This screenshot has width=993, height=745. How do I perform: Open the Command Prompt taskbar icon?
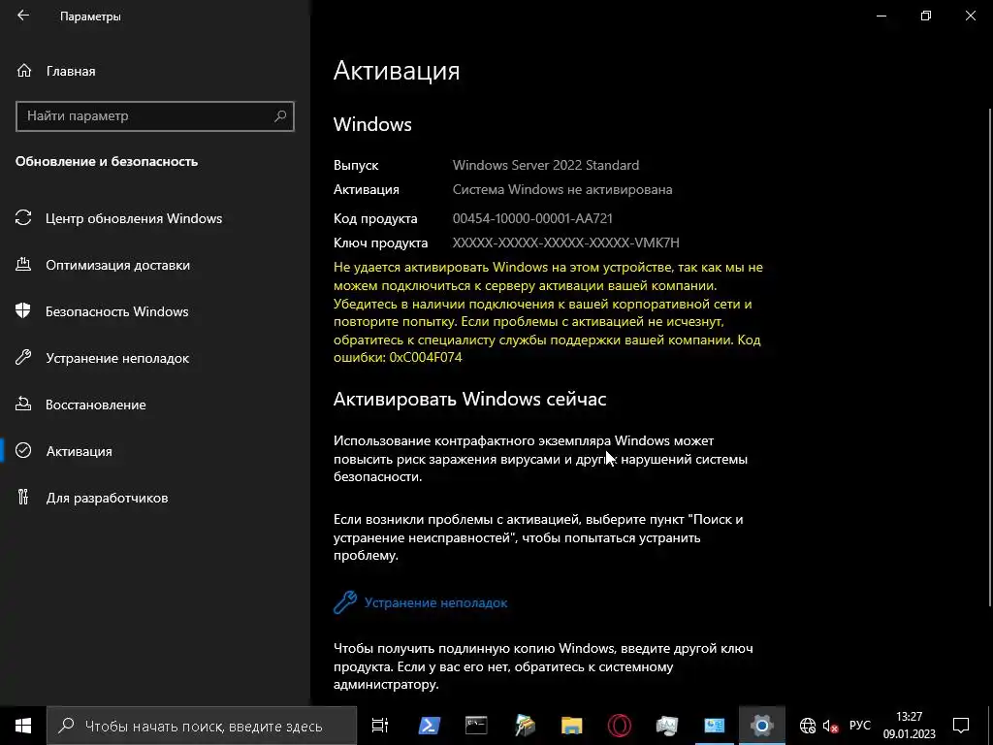[476, 726]
